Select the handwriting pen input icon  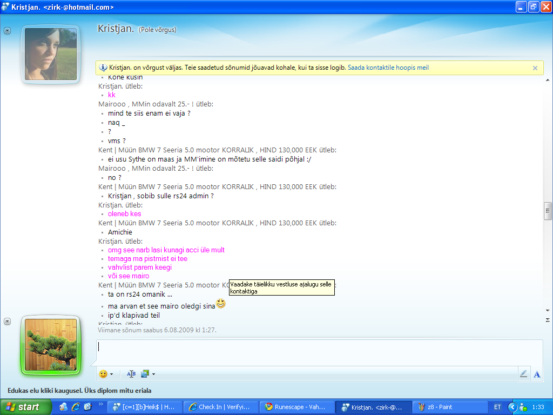click(523, 374)
